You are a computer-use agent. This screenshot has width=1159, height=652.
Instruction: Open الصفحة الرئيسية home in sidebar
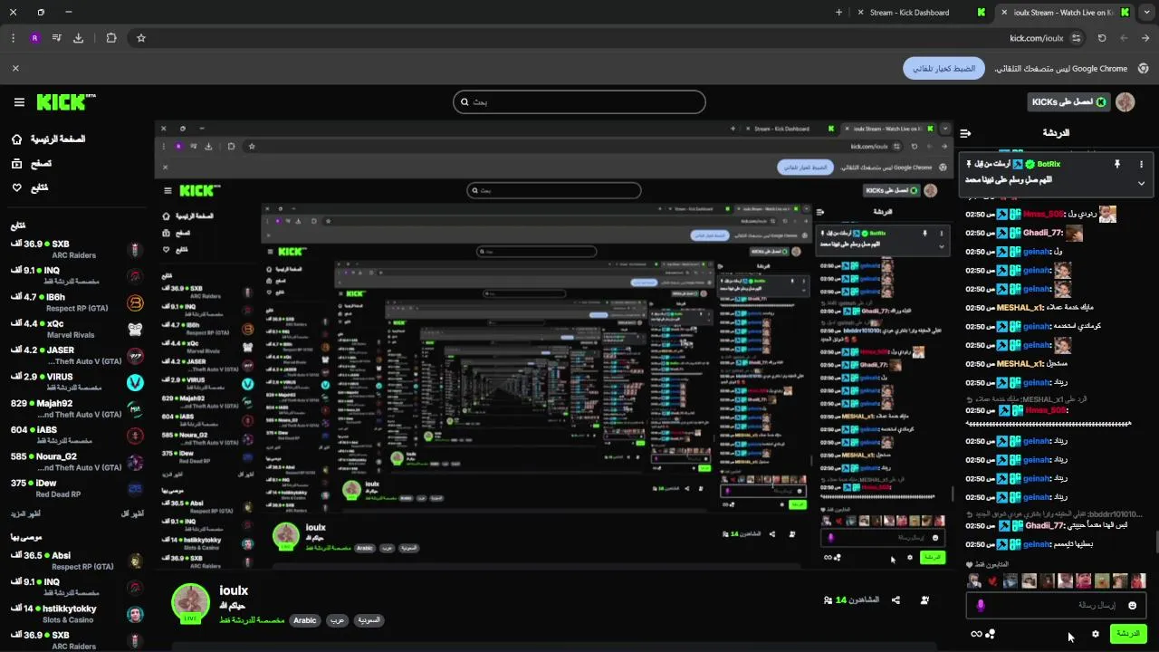point(49,139)
